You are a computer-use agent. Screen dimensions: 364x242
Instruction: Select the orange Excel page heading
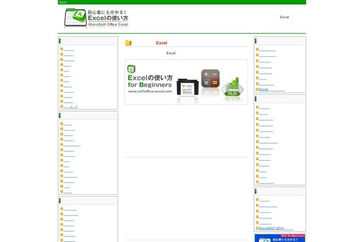coord(161,43)
